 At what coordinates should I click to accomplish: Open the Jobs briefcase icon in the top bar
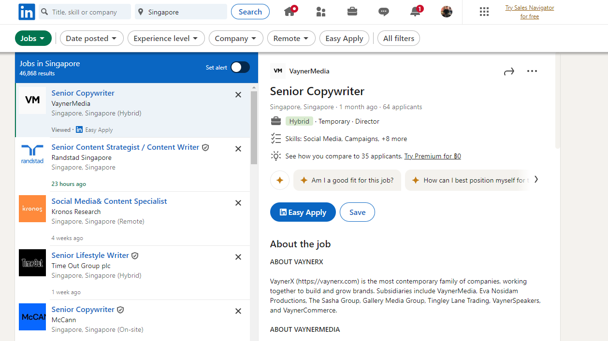click(x=352, y=12)
